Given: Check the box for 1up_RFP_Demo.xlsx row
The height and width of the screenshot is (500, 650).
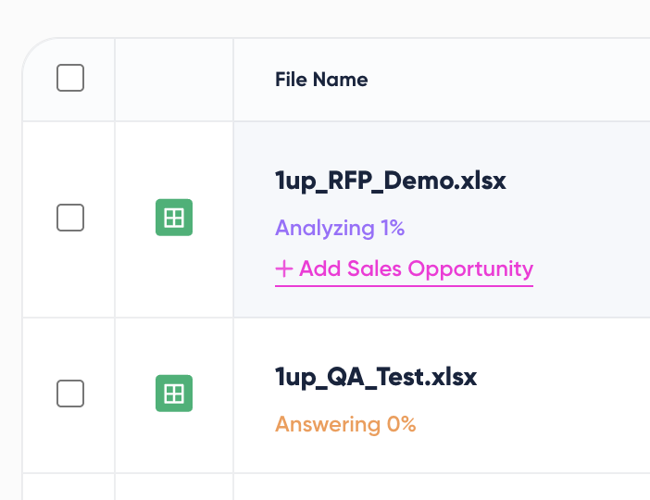Looking at the screenshot, I should coord(70,218).
